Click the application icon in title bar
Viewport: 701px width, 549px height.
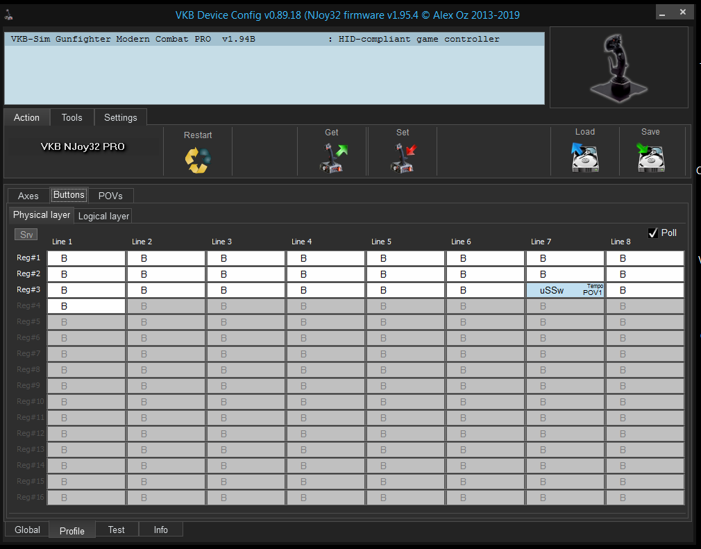(x=8, y=15)
